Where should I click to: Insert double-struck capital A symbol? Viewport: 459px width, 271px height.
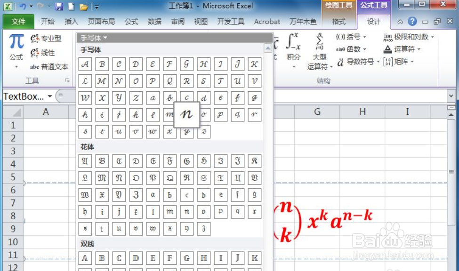85,258
